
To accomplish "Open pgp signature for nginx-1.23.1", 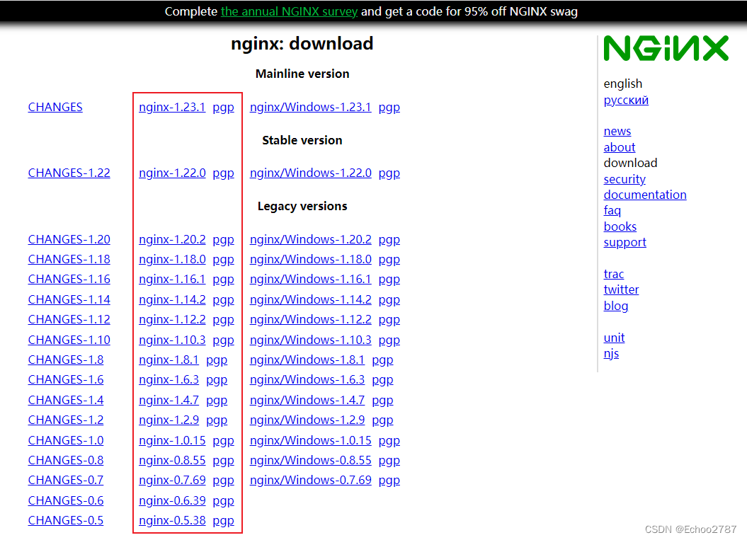I will point(224,107).
